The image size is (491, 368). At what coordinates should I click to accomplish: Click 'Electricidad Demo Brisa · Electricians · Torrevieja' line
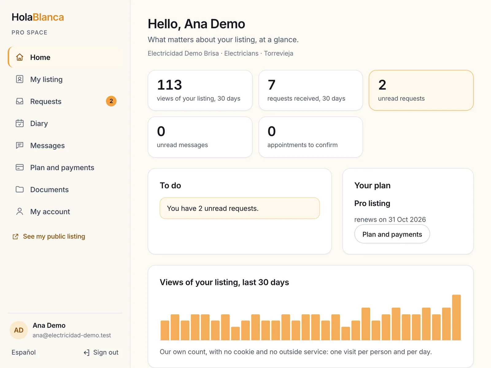[220, 53]
